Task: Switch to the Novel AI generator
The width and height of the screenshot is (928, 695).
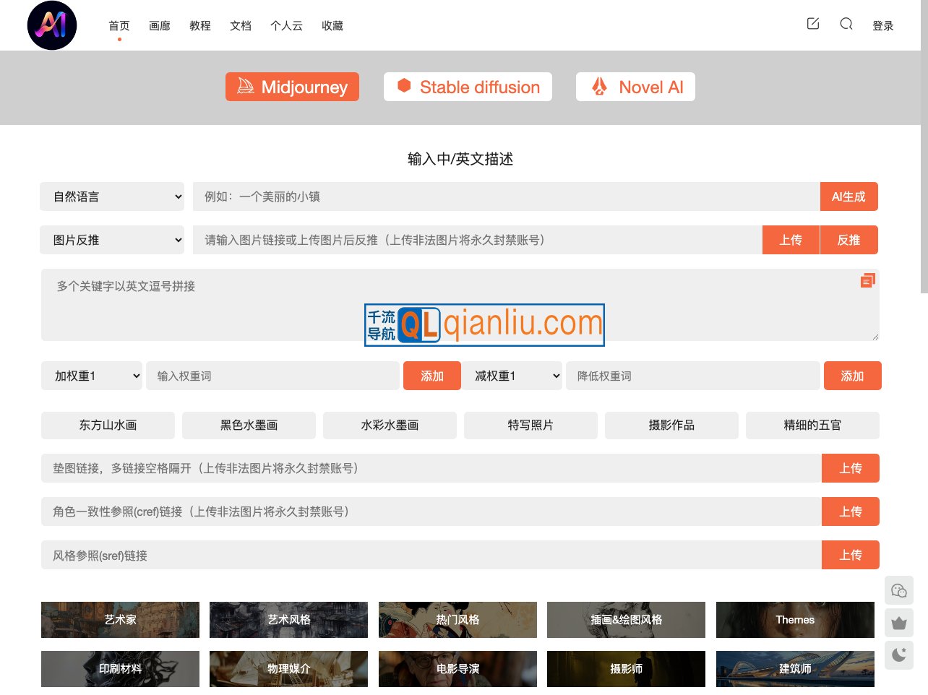Action: [635, 87]
